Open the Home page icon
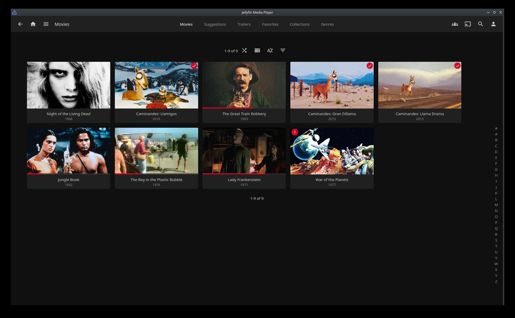This screenshot has width=515, height=318. pyautogui.click(x=33, y=24)
